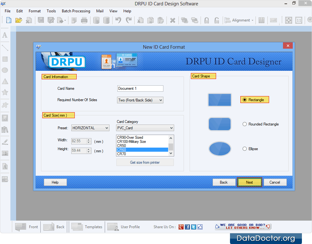
Task: Open the Edit menu
Action: click(x=20, y=11)
